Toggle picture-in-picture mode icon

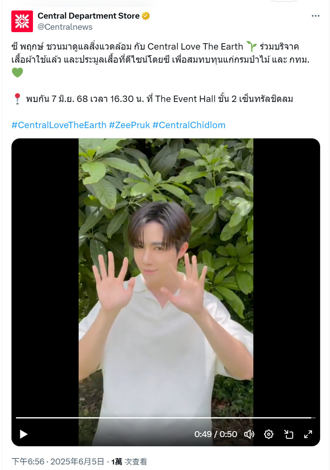click(288, 434)
